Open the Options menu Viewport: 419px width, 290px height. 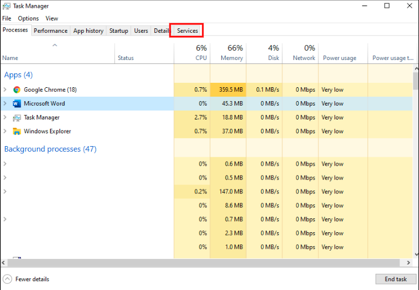coord(28,18)
